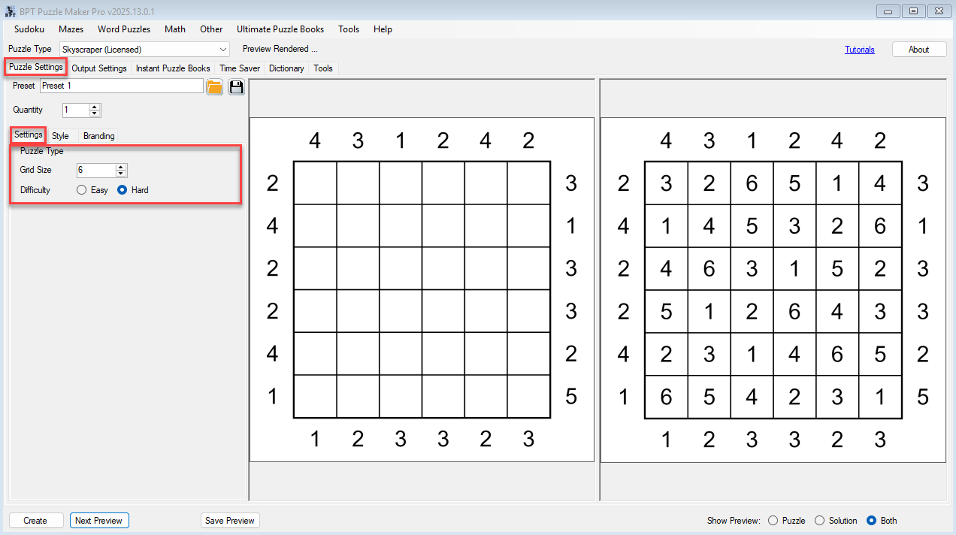Click the puzzle preview grid
The width and height of the screenshot is (956, 535).
point(422,289)
